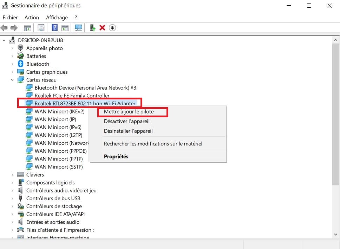This screenshot has width=340, height=249.
Task: Expand the Bluetooth category arrow
Action: [12, 64]
